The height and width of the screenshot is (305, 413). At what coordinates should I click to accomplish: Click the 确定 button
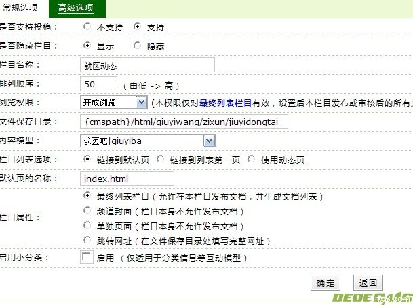click(x=326, y=283)
